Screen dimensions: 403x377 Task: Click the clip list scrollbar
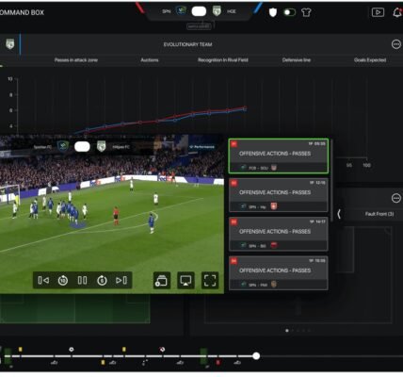331,179
